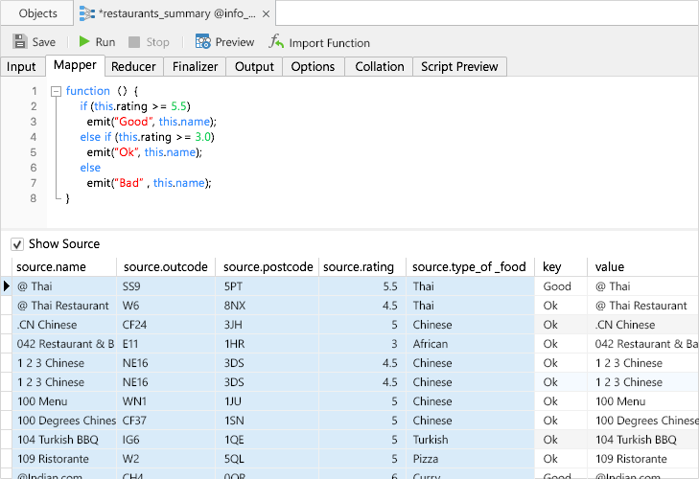Click the map-reduce icon on restaurants_summary tab
Image resolution: width=699 pixels, height=479 pixels.
tap(87, 13)
